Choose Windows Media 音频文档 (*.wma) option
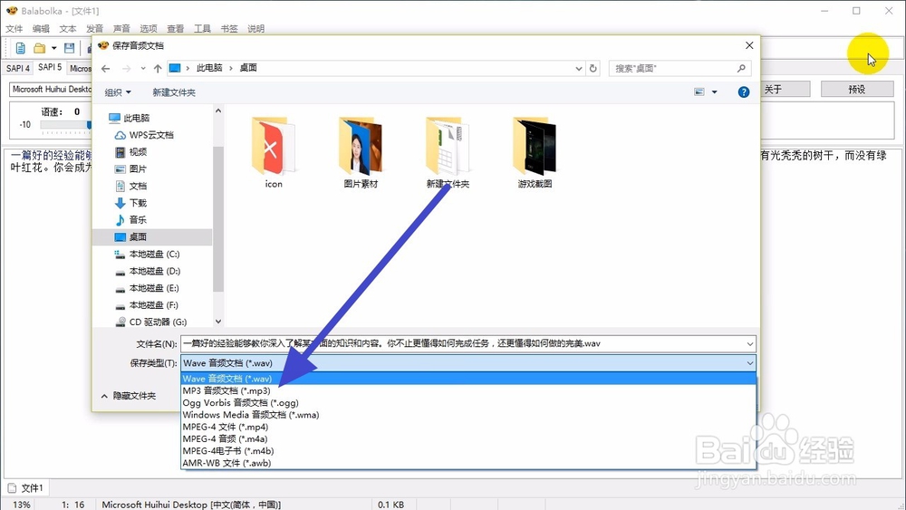This screenshot has width=906, height=510. pos(468,415)
